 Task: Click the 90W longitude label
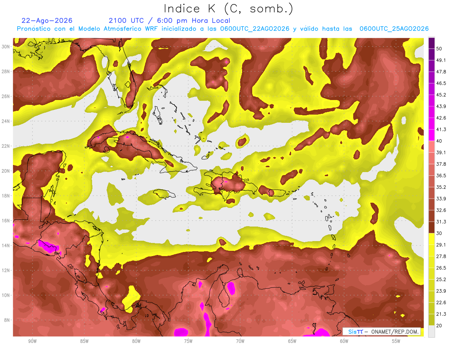click(x=32, y=341)
